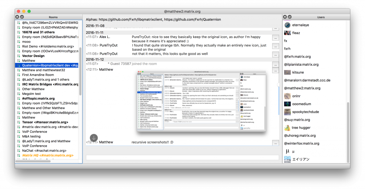Click the hash icon beside the Vector Design room

click(x=19, y=56)
